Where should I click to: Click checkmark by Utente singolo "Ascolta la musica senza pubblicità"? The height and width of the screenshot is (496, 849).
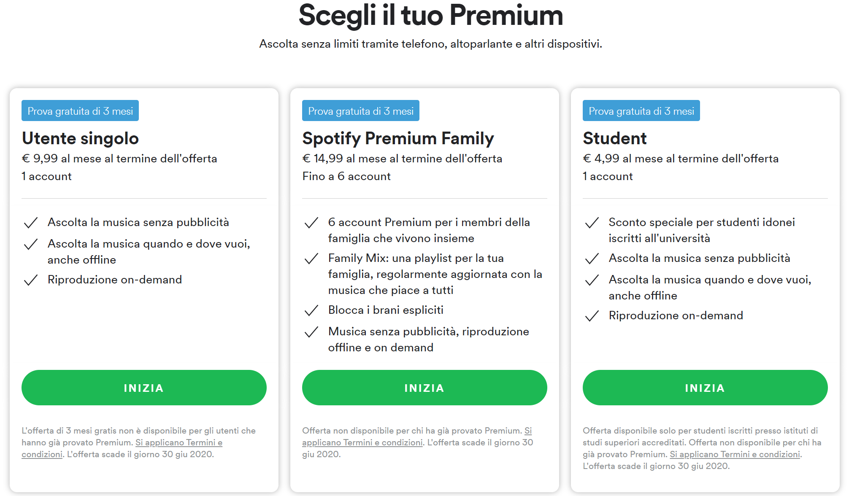[31, 223]
